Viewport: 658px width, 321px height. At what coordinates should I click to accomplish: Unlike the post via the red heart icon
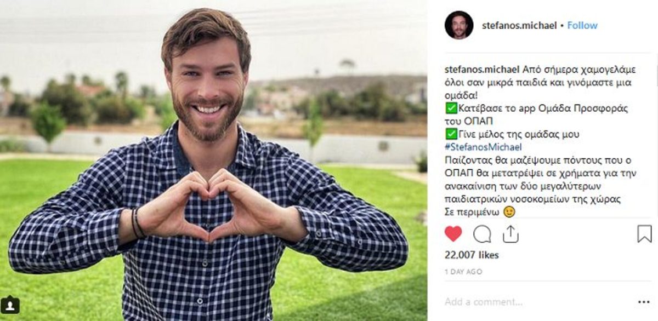point(453,234)
